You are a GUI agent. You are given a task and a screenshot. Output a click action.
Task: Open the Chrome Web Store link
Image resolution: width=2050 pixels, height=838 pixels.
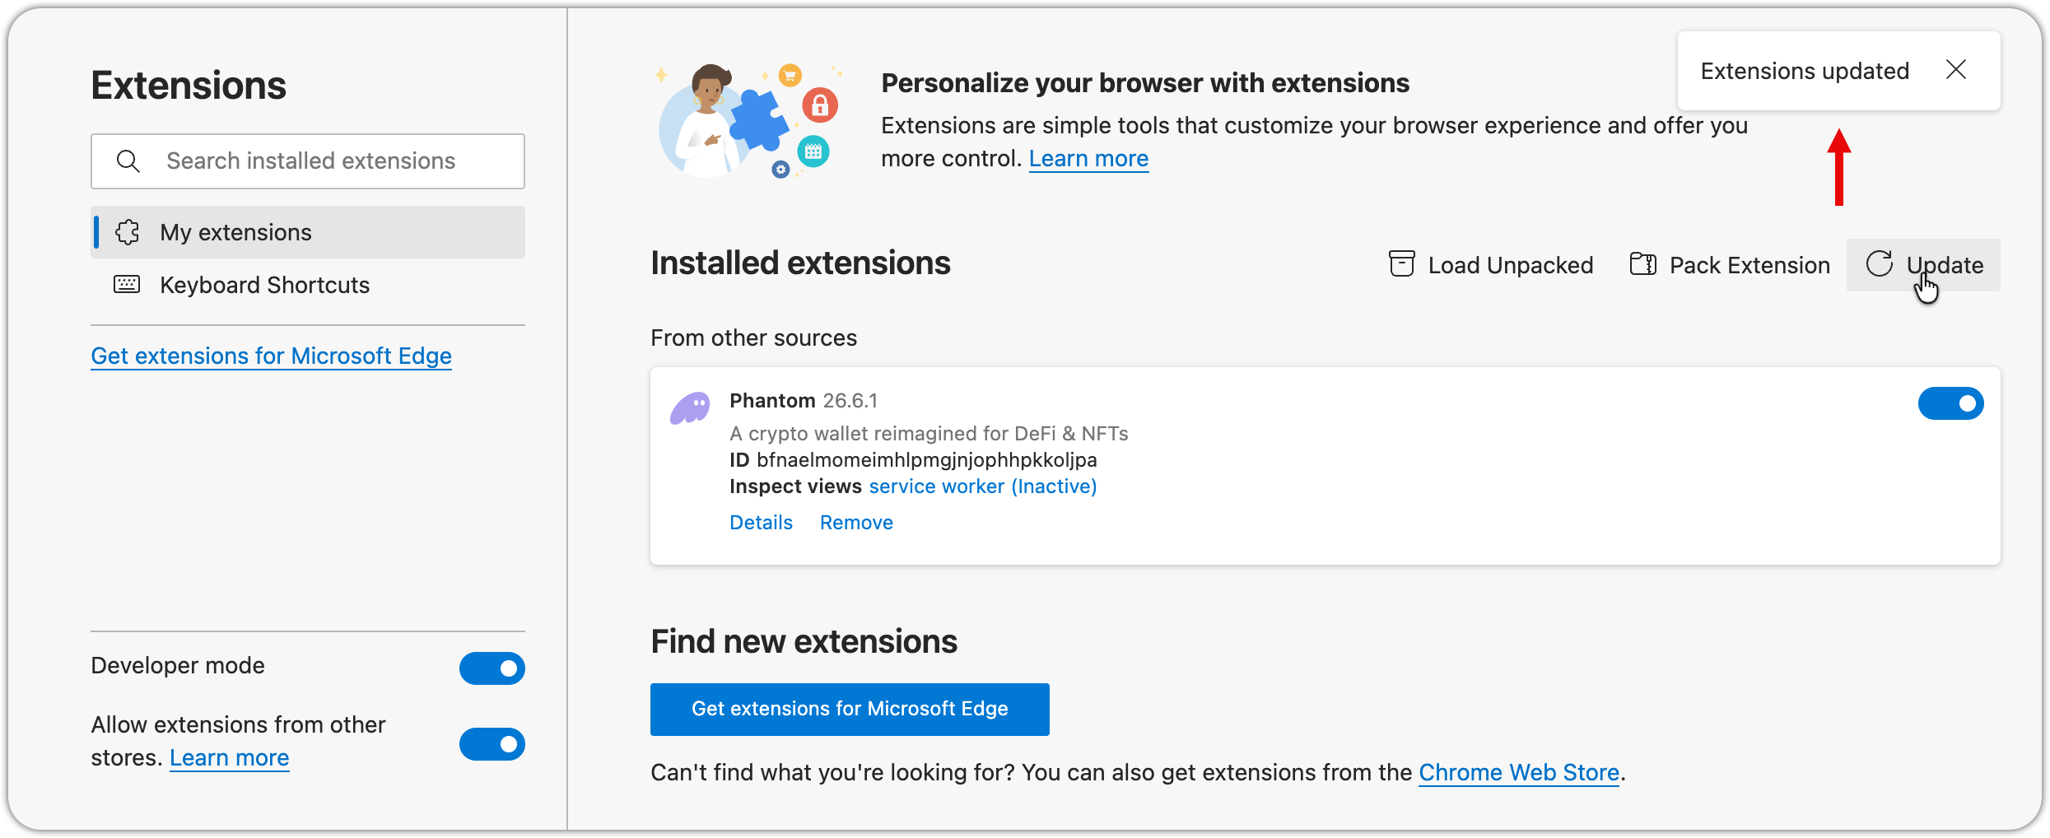pos(1519,773)
